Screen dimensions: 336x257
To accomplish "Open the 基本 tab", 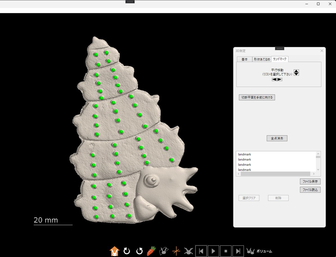I will [x=244, y=59].
